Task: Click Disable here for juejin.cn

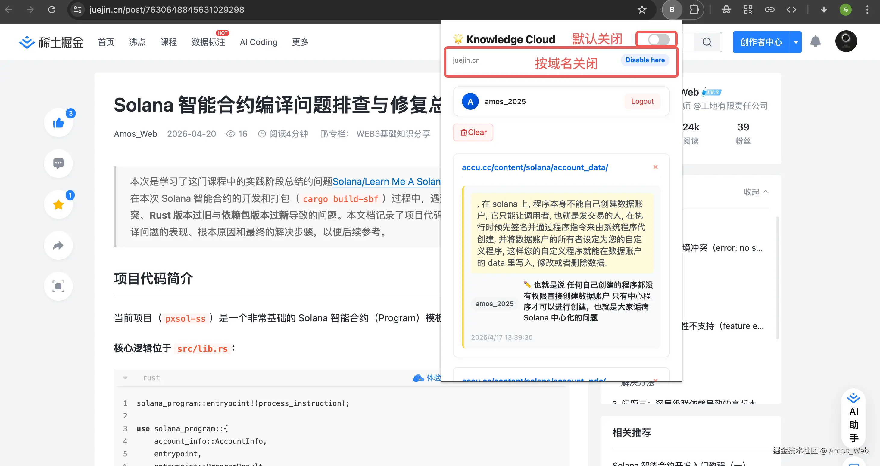Action: [x=644, y=60]
